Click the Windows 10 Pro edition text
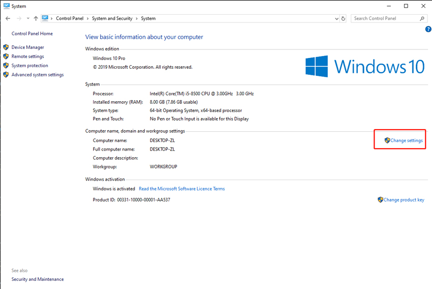Viewport: 432px width, 289px height. [x=109, y=58]
